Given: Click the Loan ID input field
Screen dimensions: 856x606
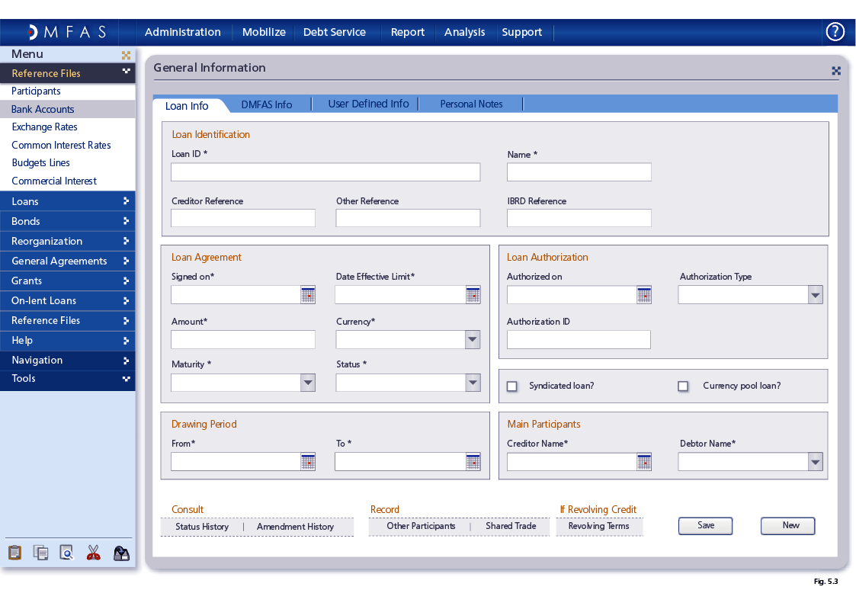Looking at the screenshot, I should (x=325, y=172).
